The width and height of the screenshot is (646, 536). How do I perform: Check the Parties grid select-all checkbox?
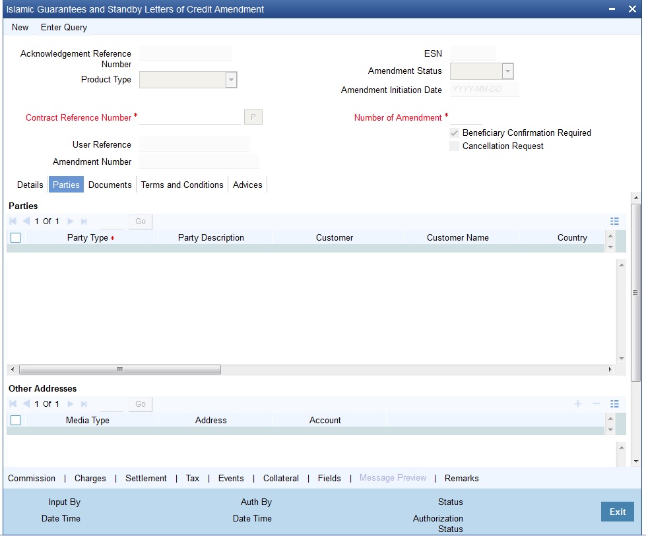(16, 237)
